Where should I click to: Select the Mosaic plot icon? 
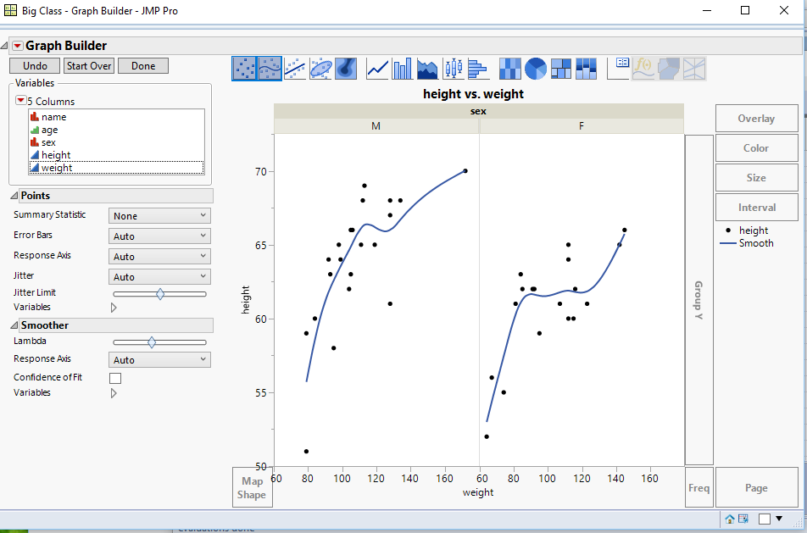click(586, 69)
